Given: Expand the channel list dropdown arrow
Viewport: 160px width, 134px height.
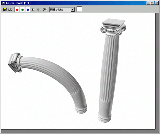Looking at the screenshot, I should [x=73, y=10].
